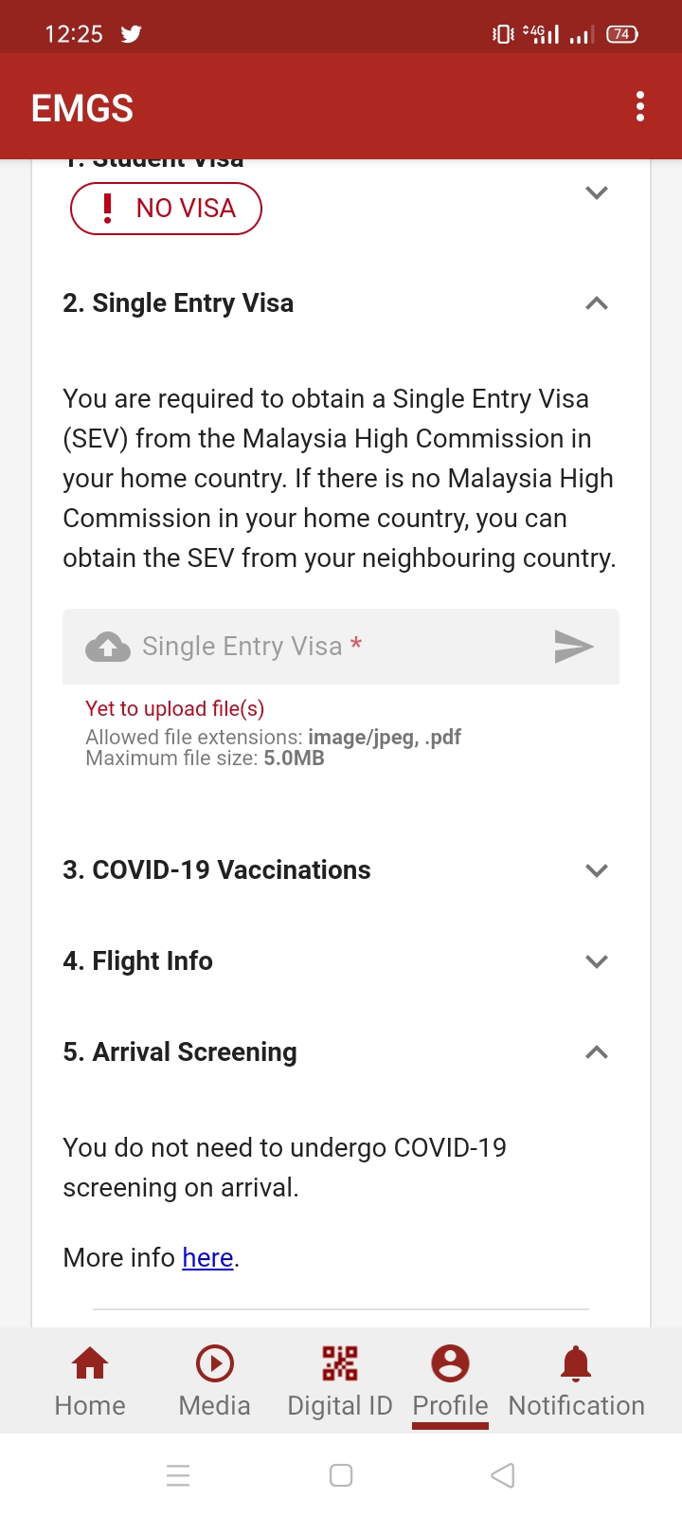Viewport: 682px width, 1517px height.
Task: Tap the cloud upload icon
Action: 108,647
